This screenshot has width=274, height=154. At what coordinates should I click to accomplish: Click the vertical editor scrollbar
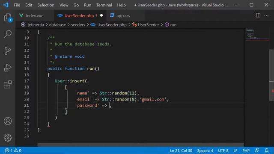[271, 75]
